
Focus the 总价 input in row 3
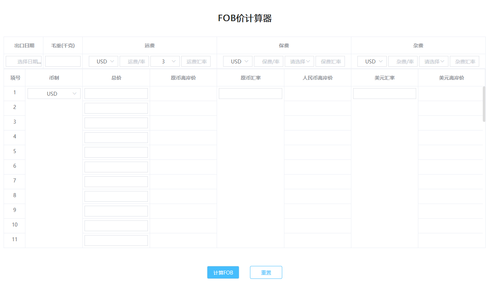(116, 123)
